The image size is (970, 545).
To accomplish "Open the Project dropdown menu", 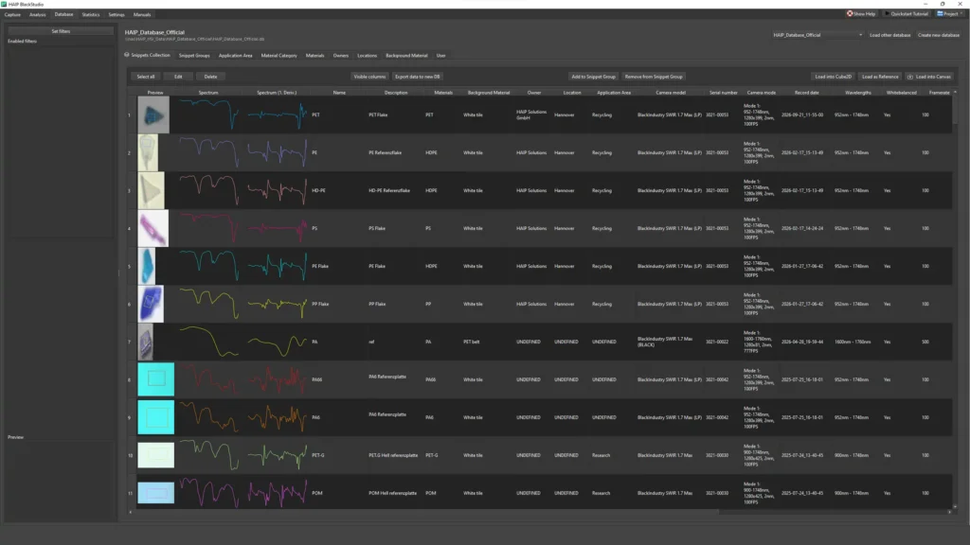I will point(949,13).
